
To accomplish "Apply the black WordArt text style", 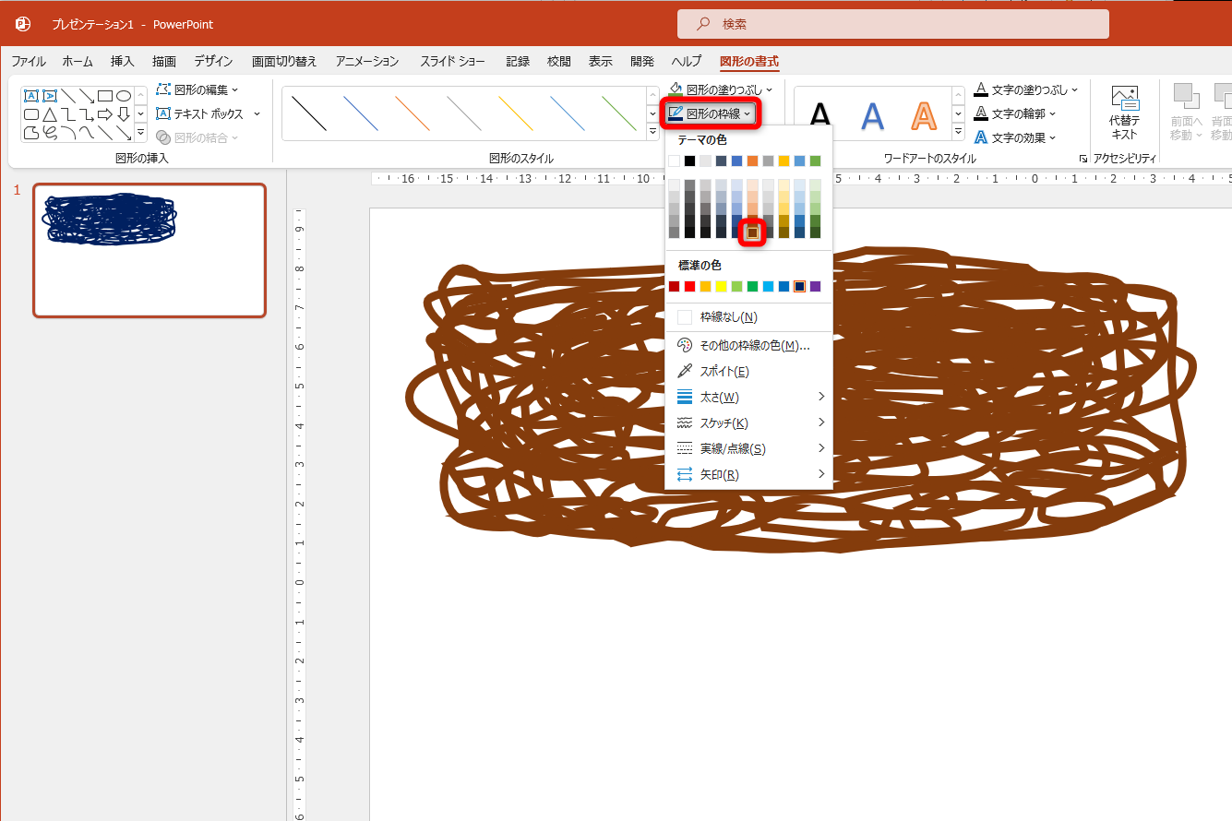I will 819,115.
